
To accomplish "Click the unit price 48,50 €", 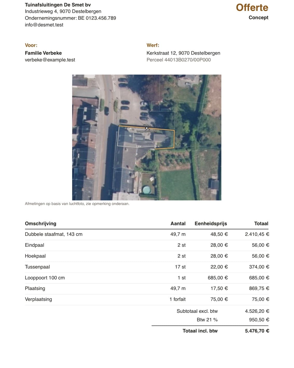I will (219, 234).
